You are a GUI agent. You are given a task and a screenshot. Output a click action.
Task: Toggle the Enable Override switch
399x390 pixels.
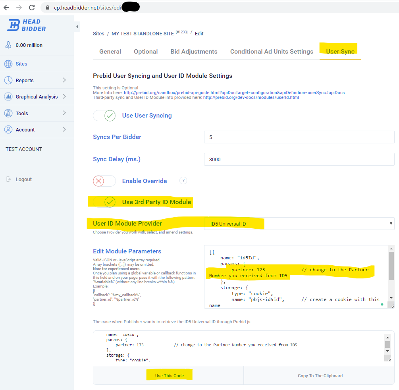(x=104, y=181)
